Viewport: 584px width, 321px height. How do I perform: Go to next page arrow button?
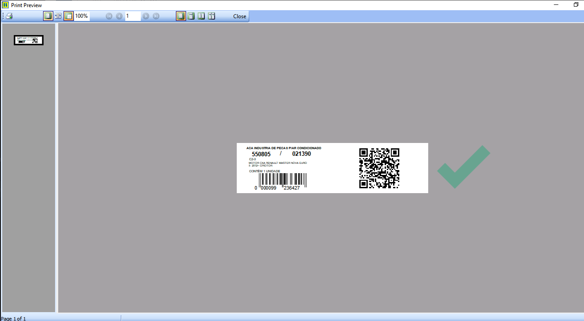(x=146, y=16)
